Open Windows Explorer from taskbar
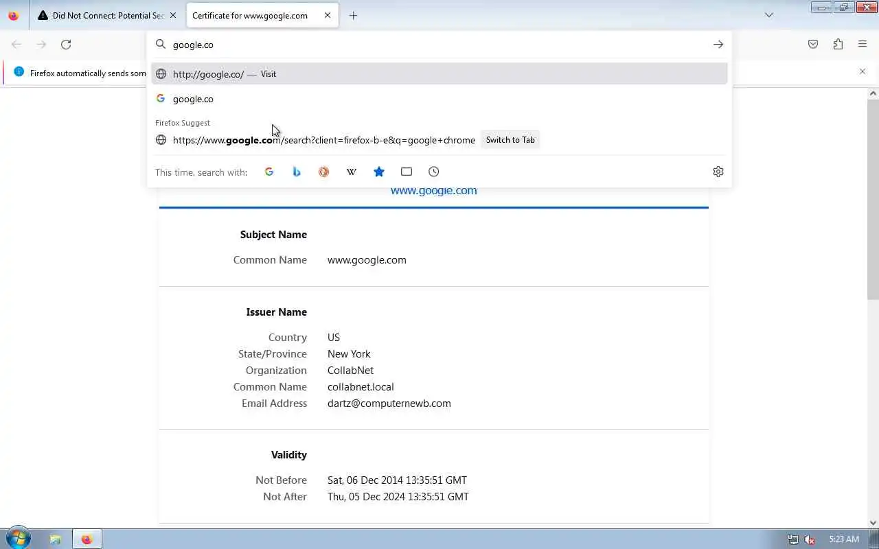 point(56,539)
